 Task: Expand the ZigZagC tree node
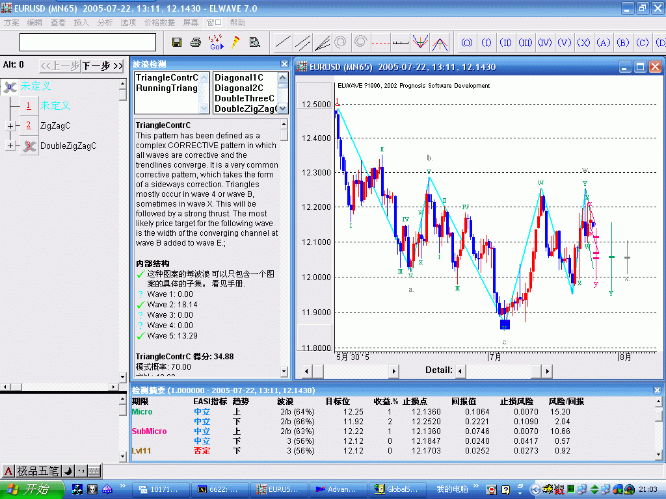tap(10, 126)
